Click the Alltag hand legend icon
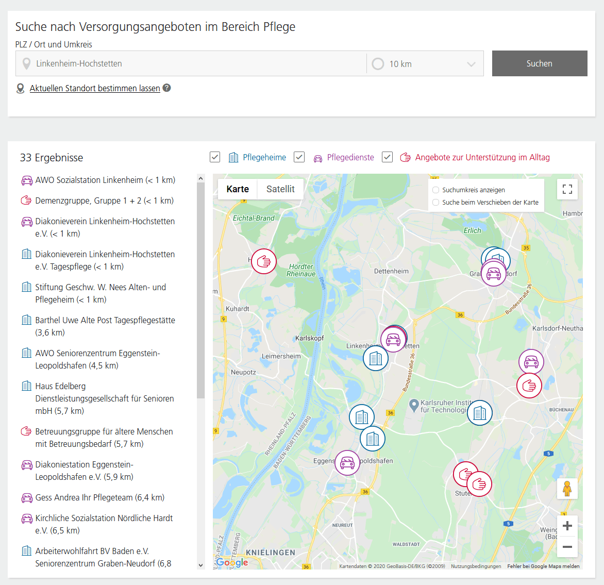Screen dimensions: 604x585 coord(405,157)
